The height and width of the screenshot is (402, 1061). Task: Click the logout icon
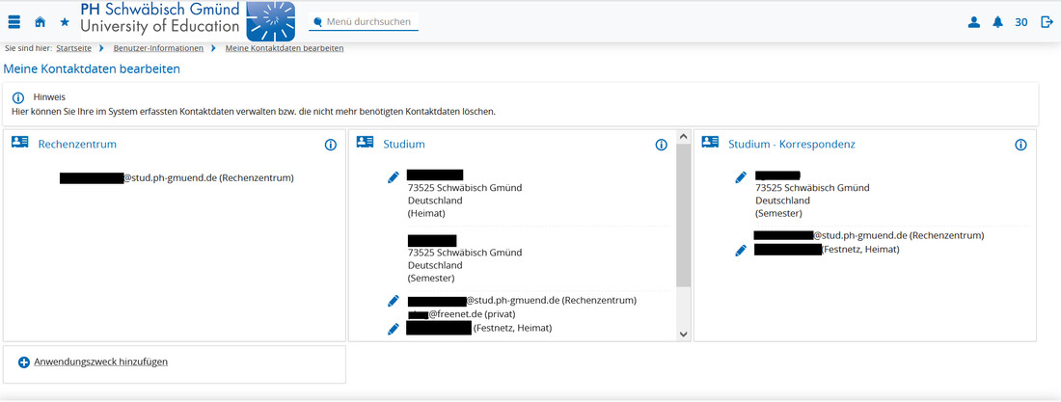(x=1047, y=22)
